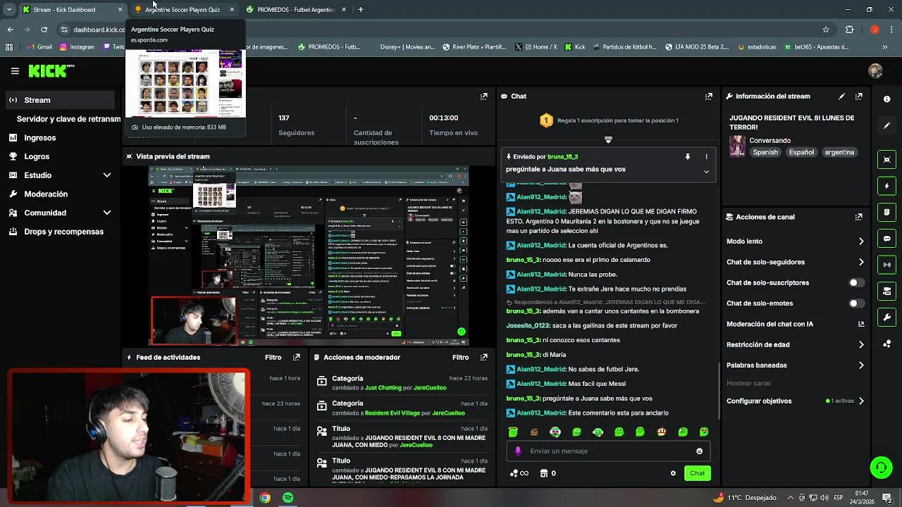Open Servidor y clave de retransmisión

click(68, 119)
